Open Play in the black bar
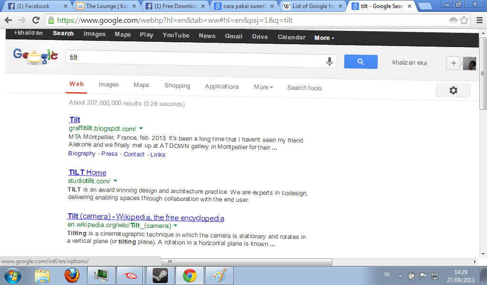This screenshot has width=487, height=285. click(146, 35)
